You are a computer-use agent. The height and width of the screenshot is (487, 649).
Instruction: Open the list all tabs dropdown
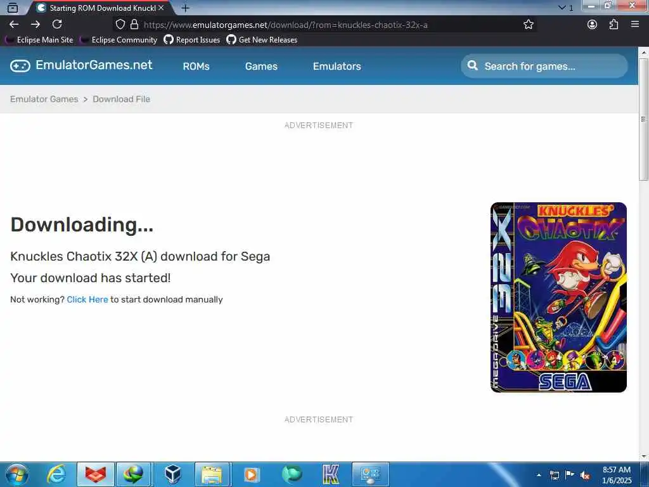pos(565,8)
